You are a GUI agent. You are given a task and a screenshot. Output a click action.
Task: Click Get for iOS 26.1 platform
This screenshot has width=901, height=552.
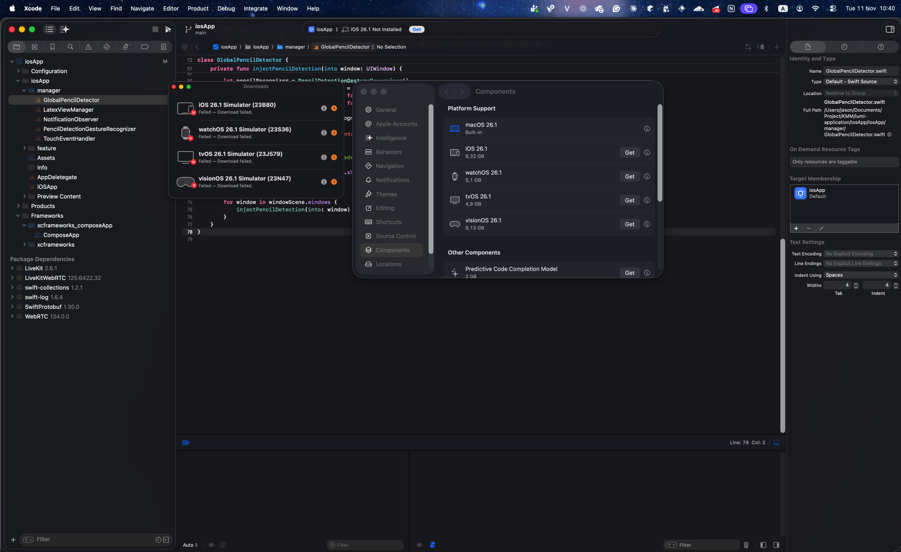coord(629,152)
